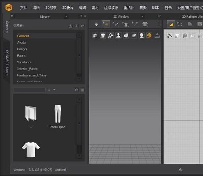The width and height of the screenshot is (203, 176).
Task: Open the 脚本 menu
Action: [156, 8]
